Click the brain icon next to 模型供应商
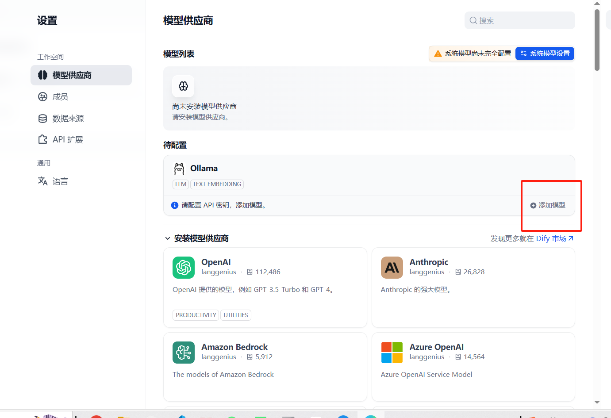 42,75
